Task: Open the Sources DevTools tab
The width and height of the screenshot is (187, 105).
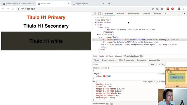Action: pyautogui.click(x=157, y=14)
